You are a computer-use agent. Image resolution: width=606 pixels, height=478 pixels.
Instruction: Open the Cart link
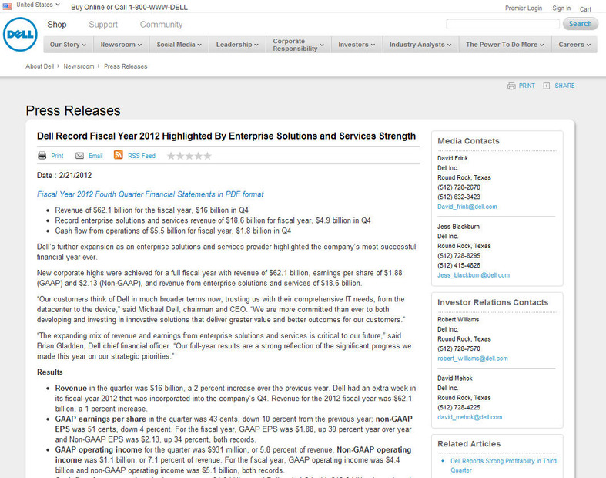(585, 9)
